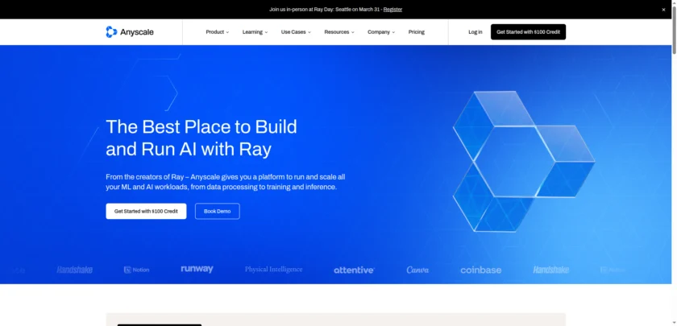
Task: Click header Get Started with $100 Credit button
Action: pos(528,32)
